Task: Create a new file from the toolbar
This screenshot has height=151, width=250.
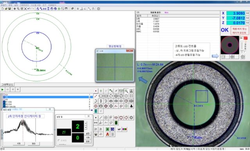Action: [x=3, y=9]
